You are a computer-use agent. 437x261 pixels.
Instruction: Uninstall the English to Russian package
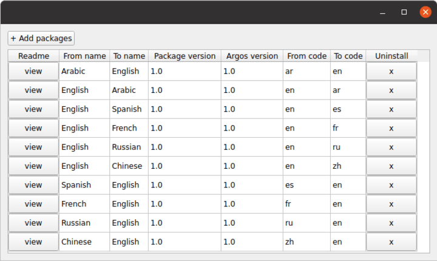pos(391,147)
